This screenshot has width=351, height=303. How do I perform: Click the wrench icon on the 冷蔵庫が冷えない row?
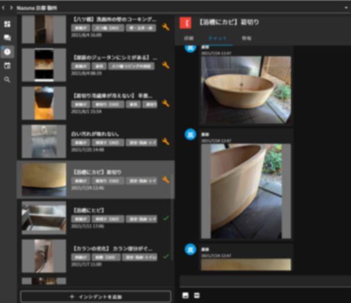tap(165, 104)
